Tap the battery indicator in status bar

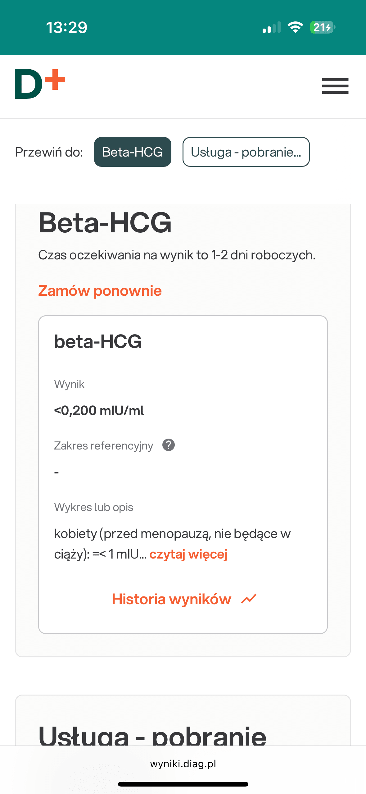(322, 27)
